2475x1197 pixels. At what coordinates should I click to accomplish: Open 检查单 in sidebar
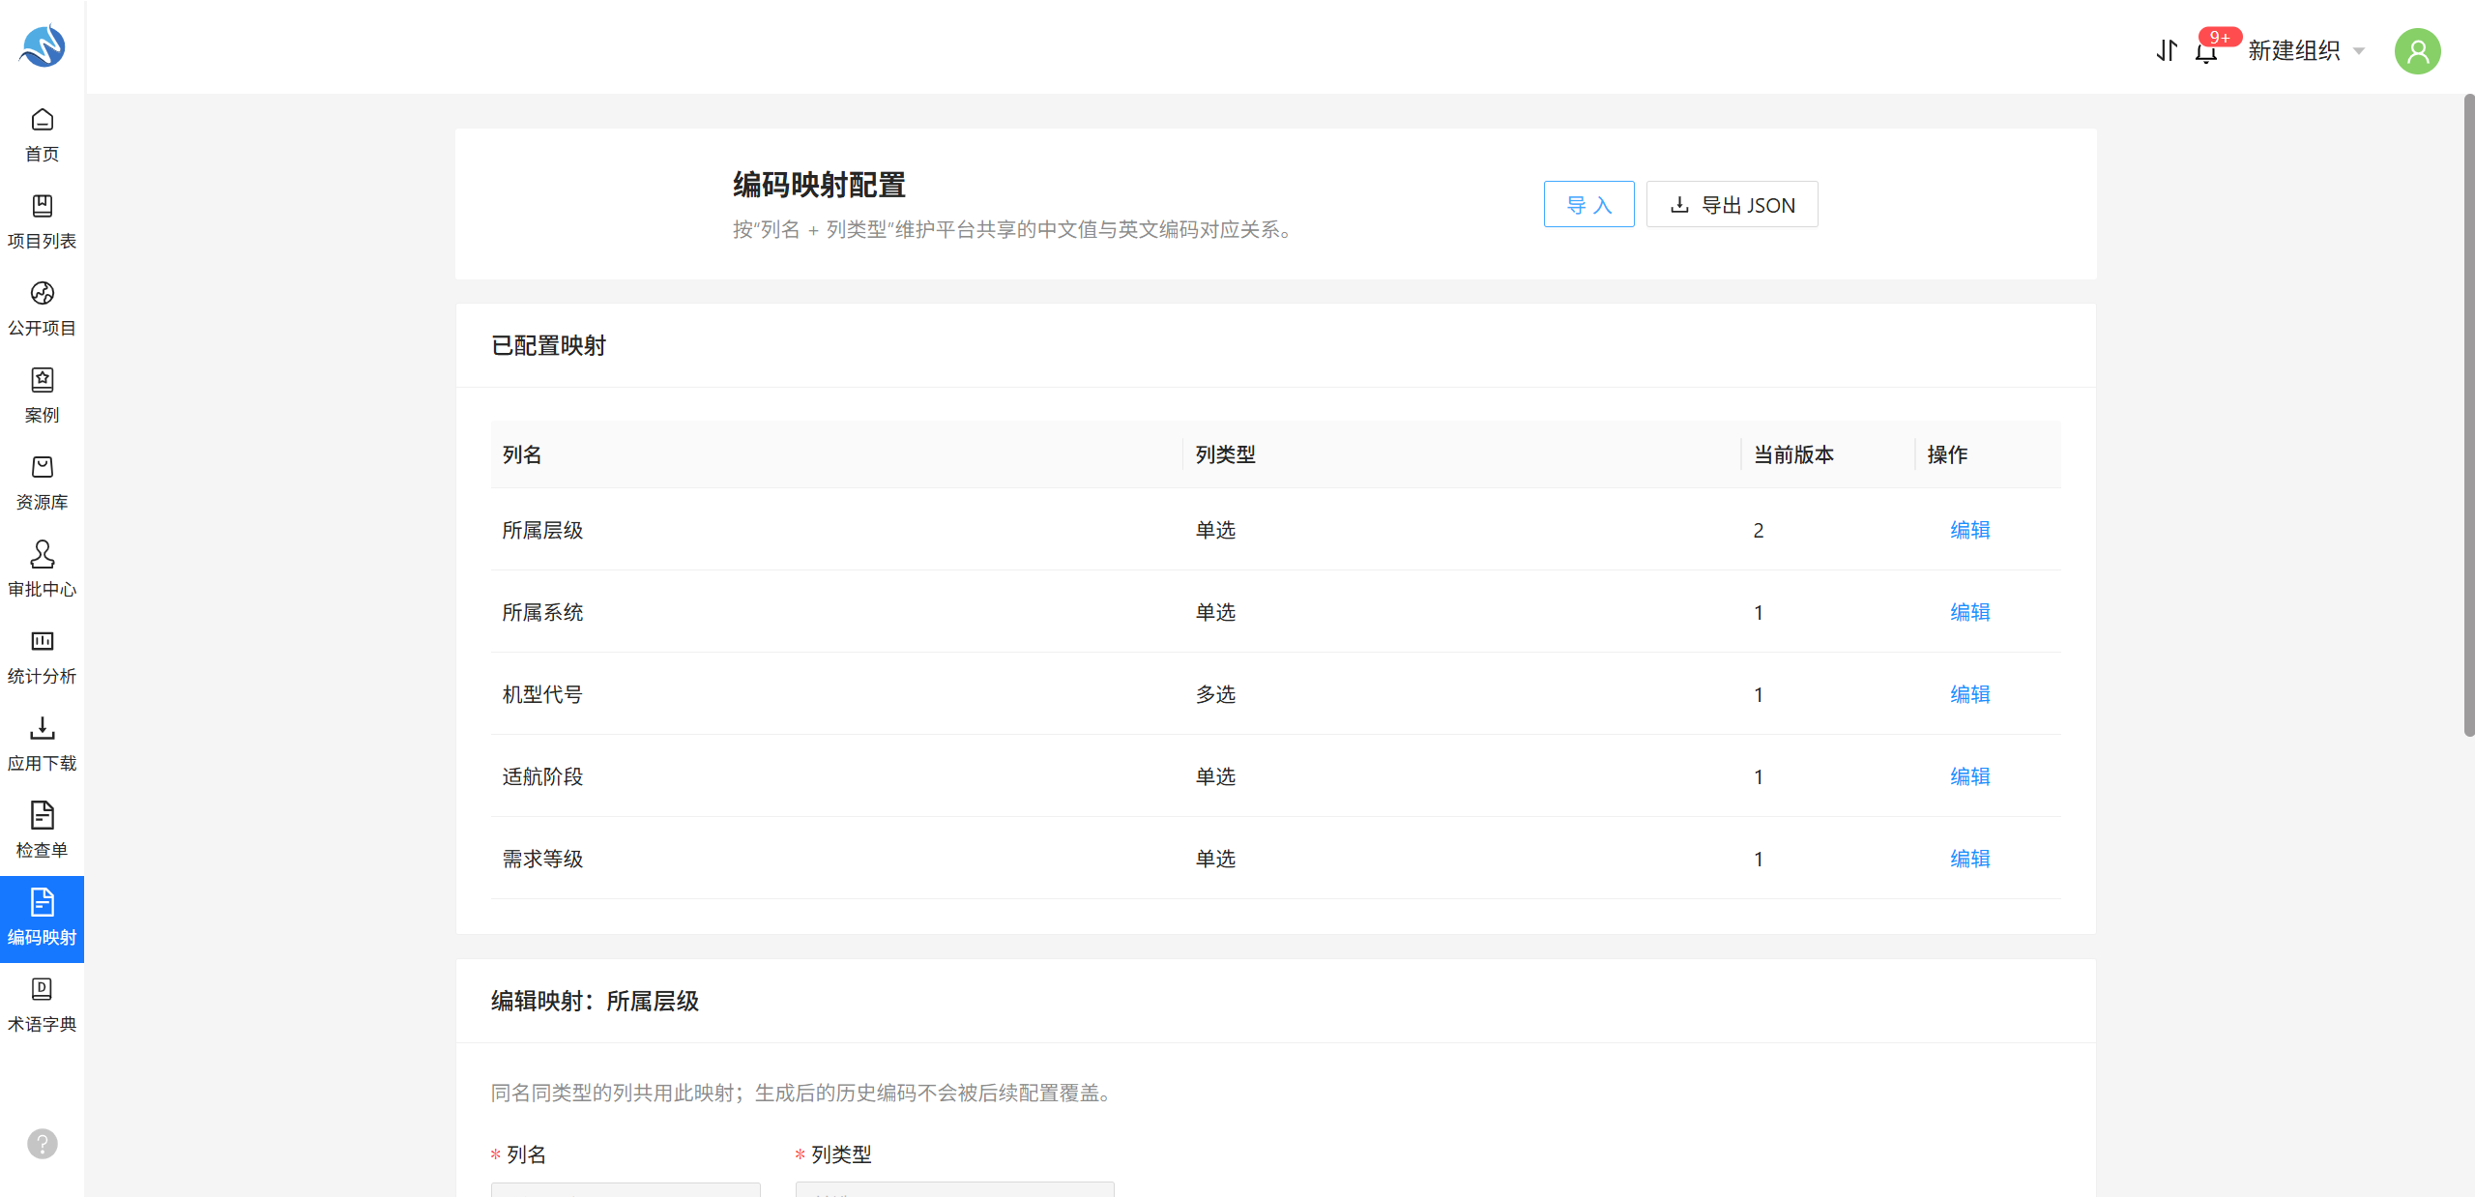42,832
